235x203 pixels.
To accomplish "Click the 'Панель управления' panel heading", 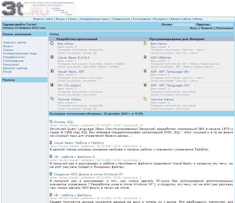I will click(17, 34).
